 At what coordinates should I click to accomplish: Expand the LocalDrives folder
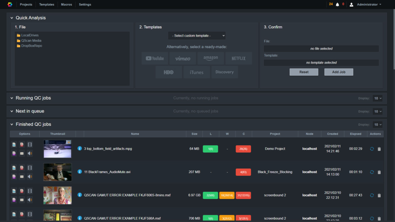pyautogui.click(x=28, y=35)
